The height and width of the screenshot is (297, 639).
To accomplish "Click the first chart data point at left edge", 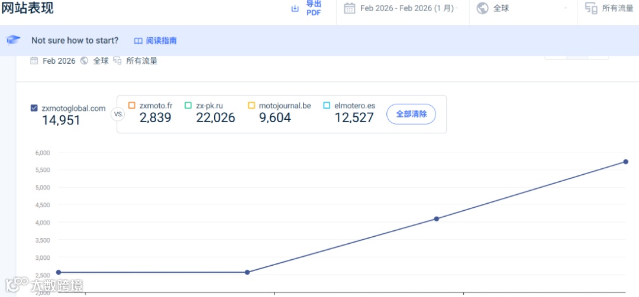I will pyautogui.click(x=58, y=272).
